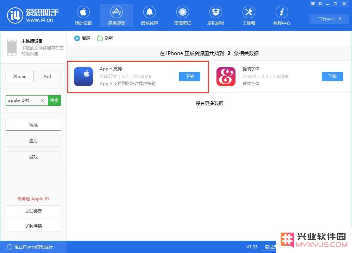Click Apple 支持团队随时提供帮助 description
The height and width of the screenshot is (253, 352).
[x=128, y=84]
